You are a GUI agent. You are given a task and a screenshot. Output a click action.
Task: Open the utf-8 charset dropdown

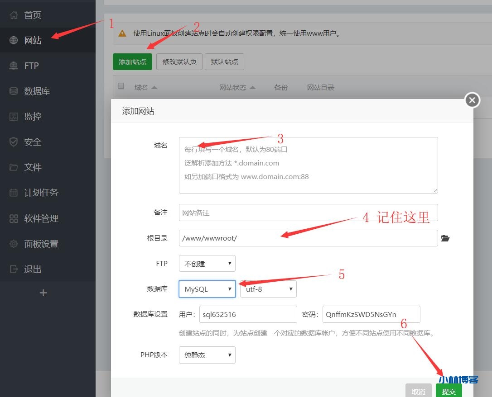268,288
